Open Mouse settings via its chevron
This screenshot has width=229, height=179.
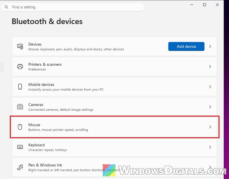(210, 127)
